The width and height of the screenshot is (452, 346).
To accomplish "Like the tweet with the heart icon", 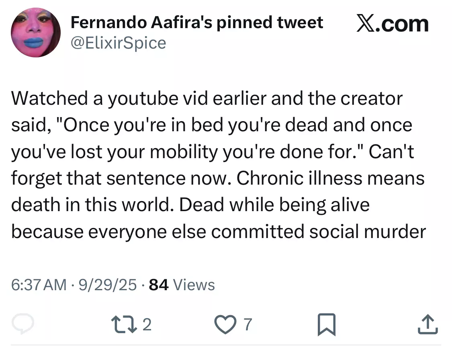I will (225, 324).
